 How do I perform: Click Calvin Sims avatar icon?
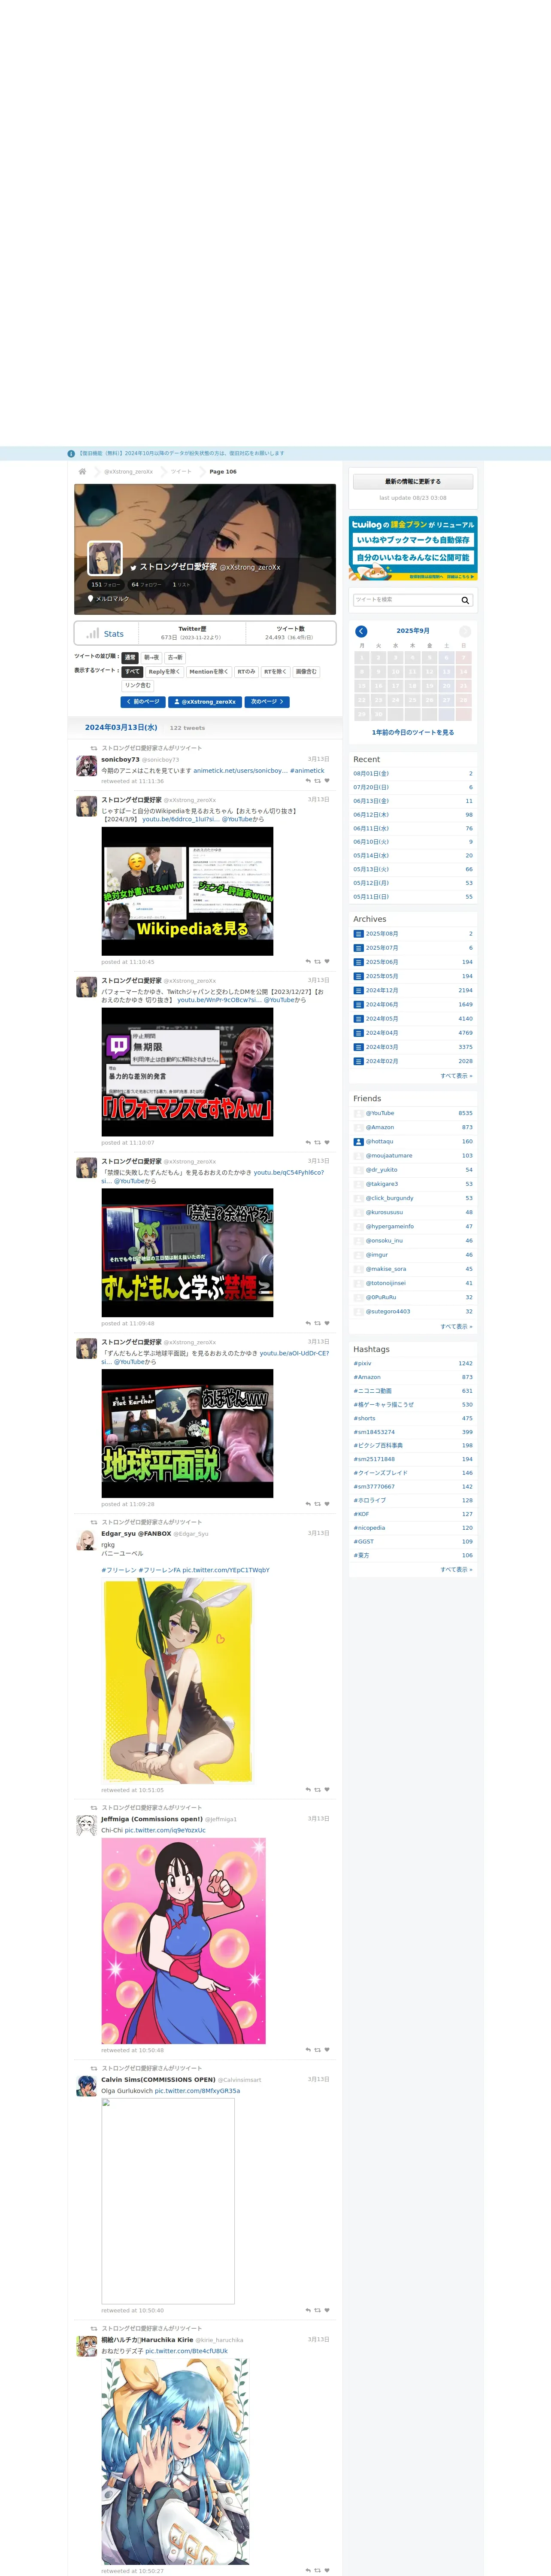(87, 2086)
